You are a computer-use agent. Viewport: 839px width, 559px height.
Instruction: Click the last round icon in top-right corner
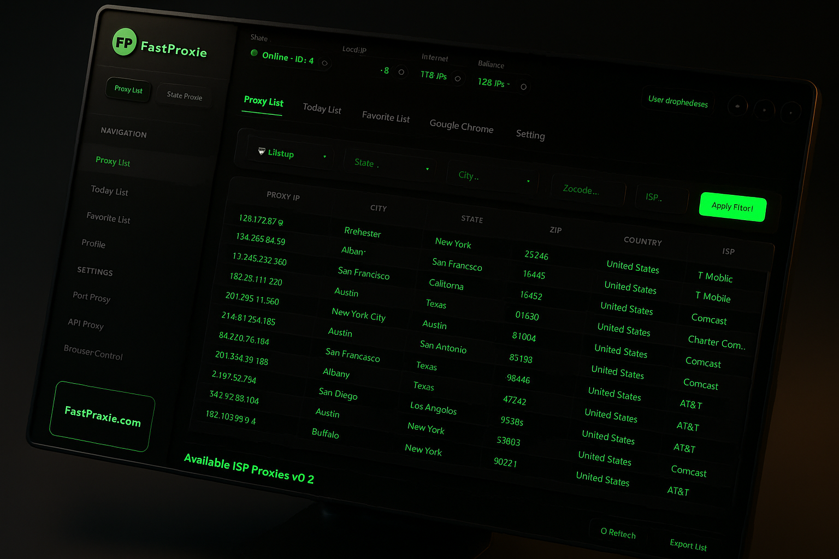click(x=790, y=113)
